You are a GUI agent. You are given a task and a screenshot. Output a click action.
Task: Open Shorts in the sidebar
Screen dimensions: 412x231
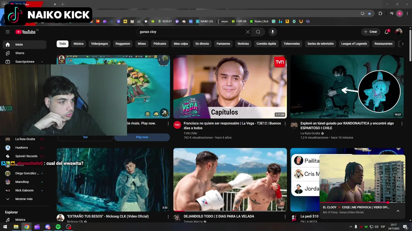coord(24,53)
